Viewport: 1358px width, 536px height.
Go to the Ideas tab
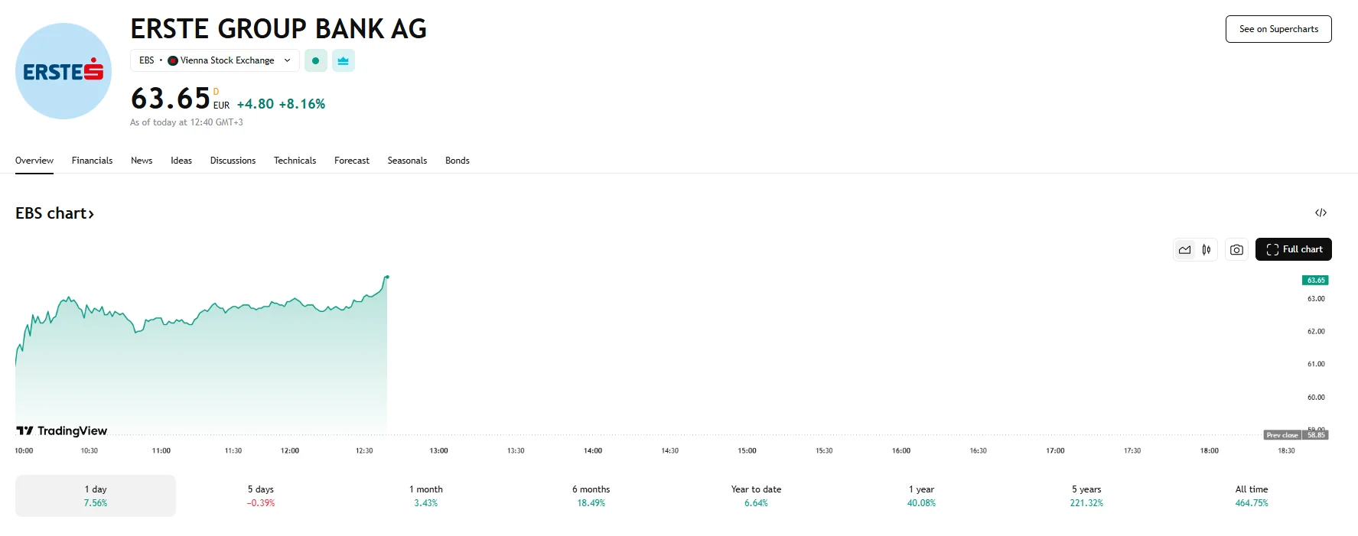181,161
